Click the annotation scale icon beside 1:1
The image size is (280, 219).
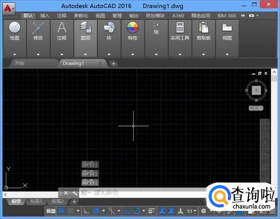tap(181, 211)
